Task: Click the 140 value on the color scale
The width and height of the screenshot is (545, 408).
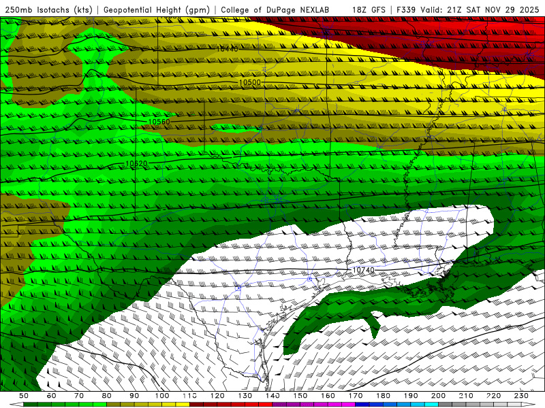Action: tap(272, 396)
